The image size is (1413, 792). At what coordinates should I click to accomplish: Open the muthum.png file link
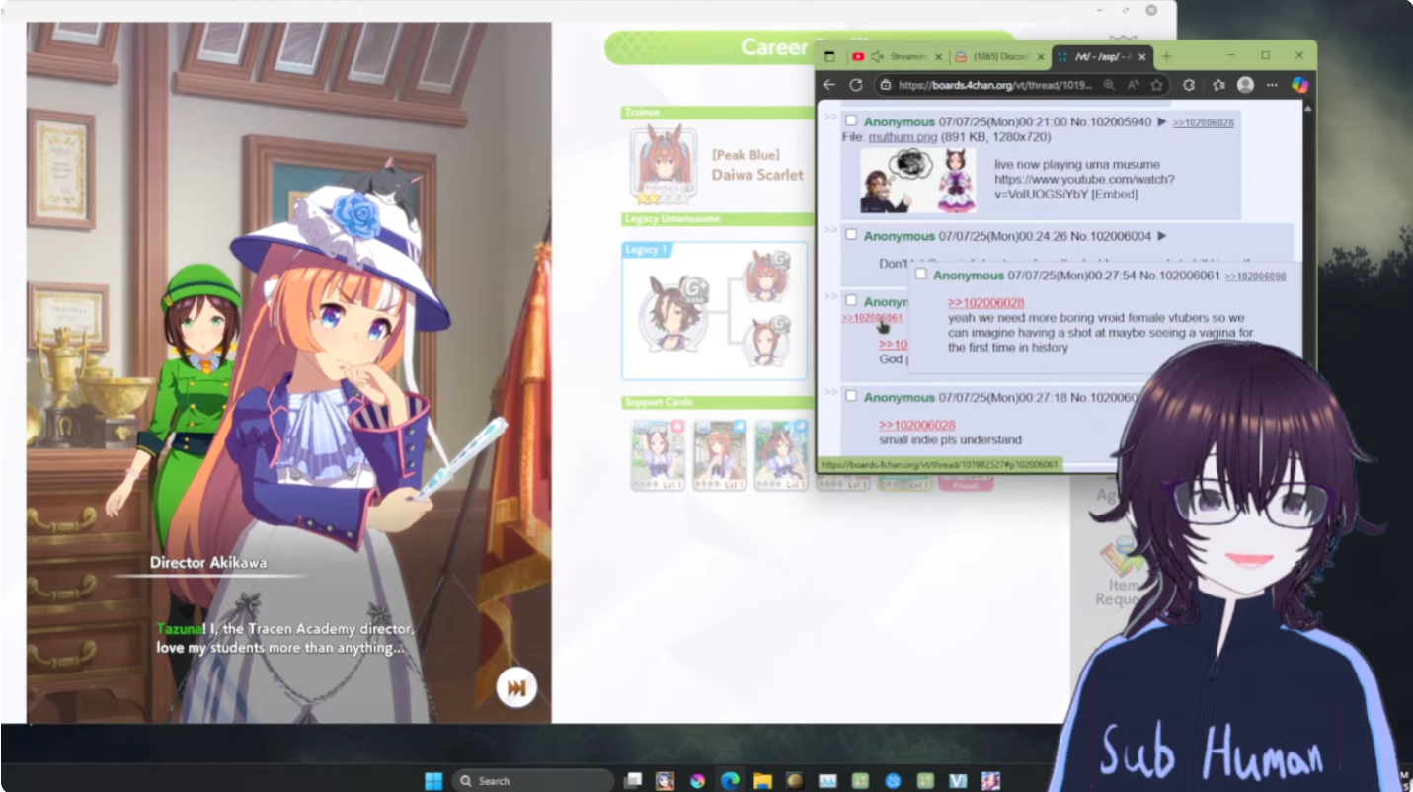903,137
